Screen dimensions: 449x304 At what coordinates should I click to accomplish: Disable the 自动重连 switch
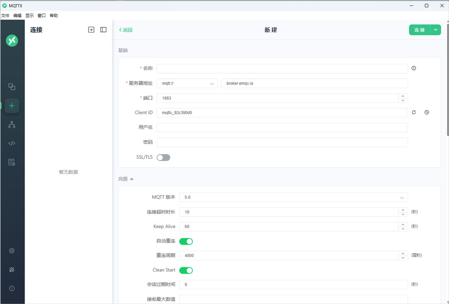186,241
